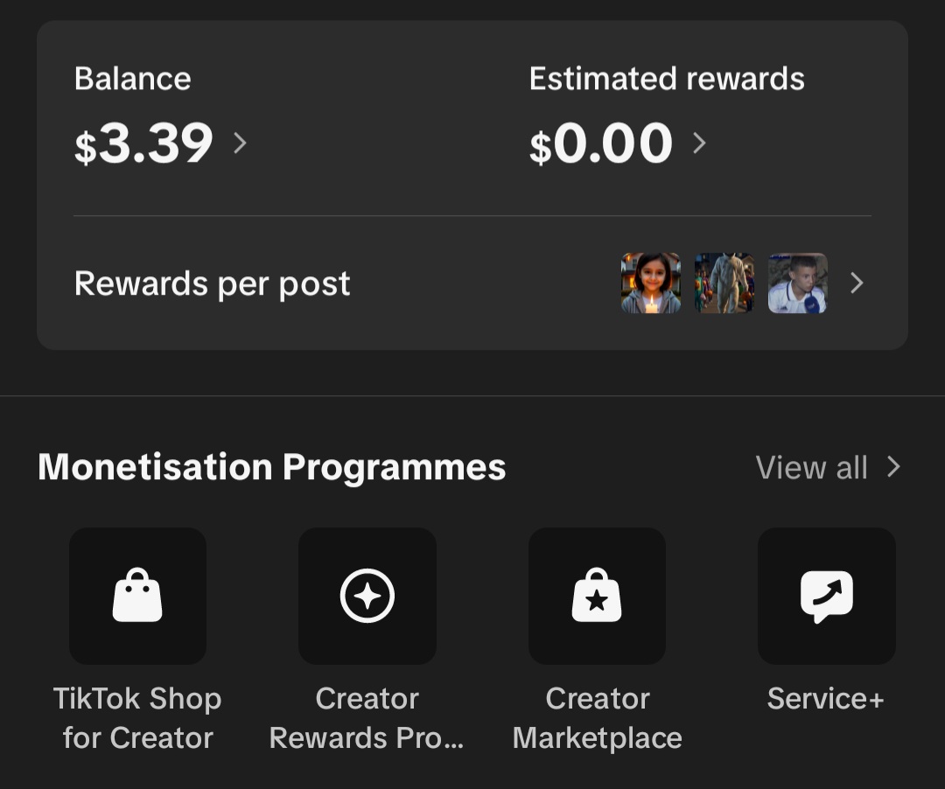
Task: Tap the Creator Marketplace label
Action: coord(597,718)
